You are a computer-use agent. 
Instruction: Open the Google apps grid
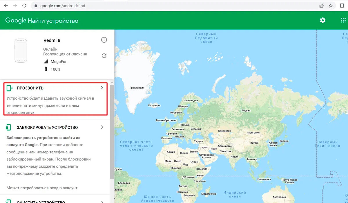pyautogui.click(x=343, y=20)
